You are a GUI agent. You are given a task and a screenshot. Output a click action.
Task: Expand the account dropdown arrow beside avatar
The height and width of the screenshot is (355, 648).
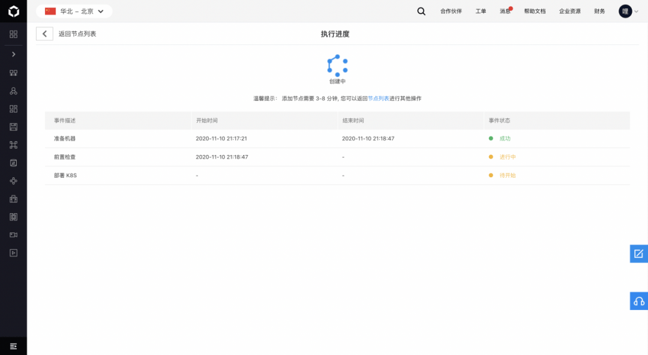(637, 11)
